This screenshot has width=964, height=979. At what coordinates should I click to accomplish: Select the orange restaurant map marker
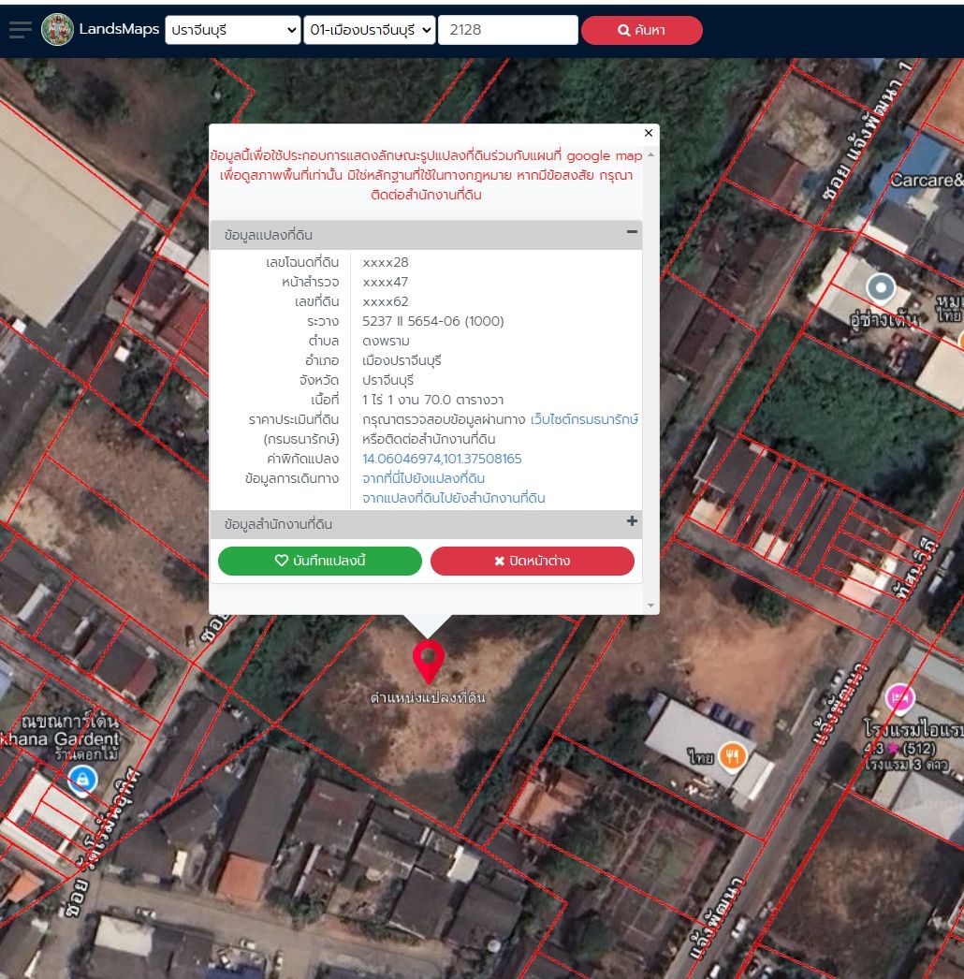tap(733, 756)
